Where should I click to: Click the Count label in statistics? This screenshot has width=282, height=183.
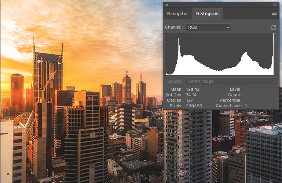coord(235,95)
